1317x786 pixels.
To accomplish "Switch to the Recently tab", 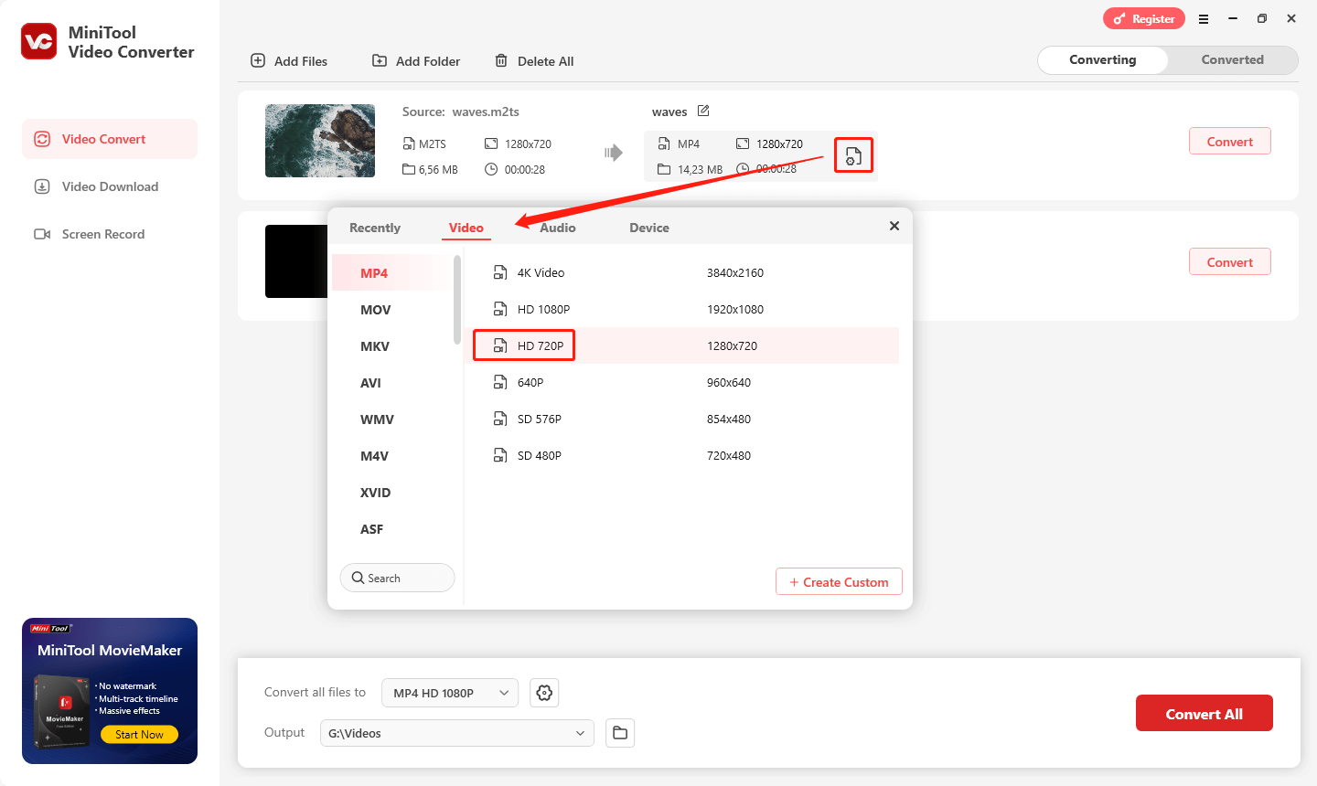I will (375, 228).
